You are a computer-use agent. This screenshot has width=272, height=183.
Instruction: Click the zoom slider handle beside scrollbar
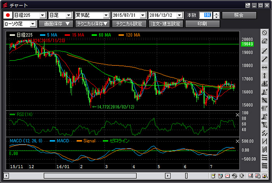point(186,176)
